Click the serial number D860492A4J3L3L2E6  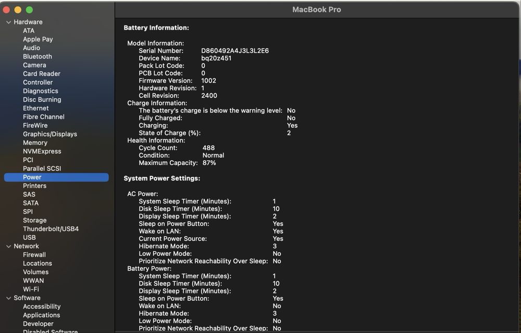coord(235,51)
